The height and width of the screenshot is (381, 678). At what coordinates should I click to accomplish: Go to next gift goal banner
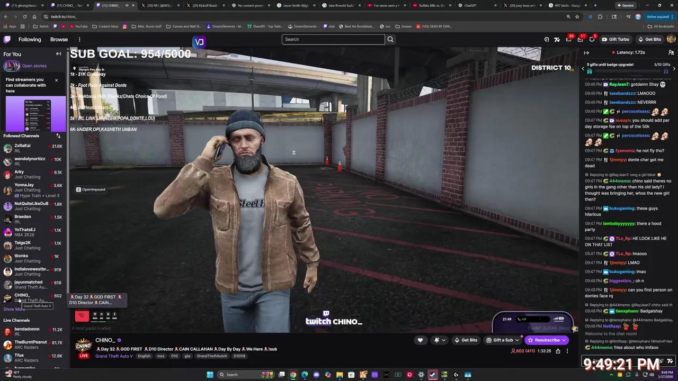click(674, 68)
